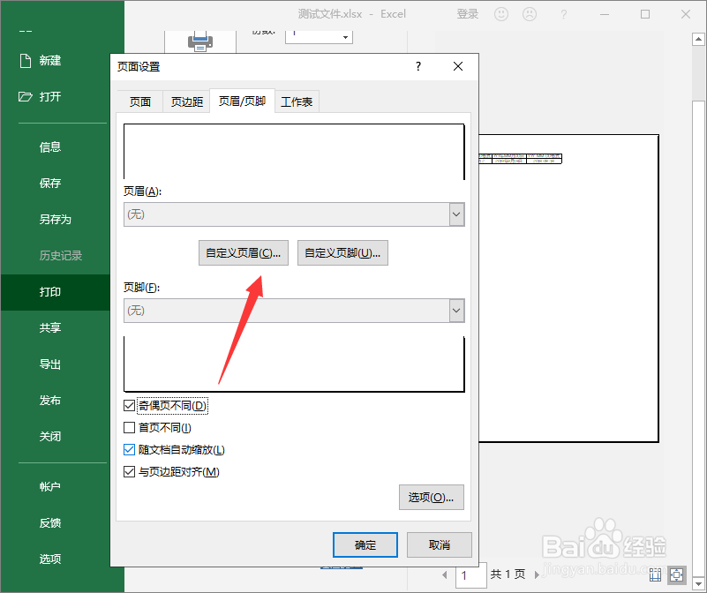707x593 pixels.
Task: Switch to the 页边距 tab
Action: tap(186, 101)
